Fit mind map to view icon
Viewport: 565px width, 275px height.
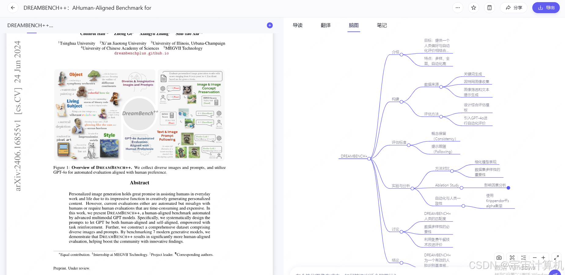[x=512, y=258]
